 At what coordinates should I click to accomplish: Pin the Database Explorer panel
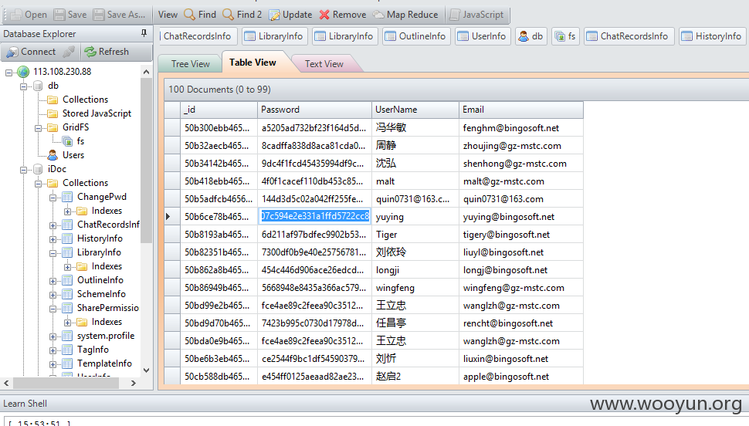click(x=144, y=33)
